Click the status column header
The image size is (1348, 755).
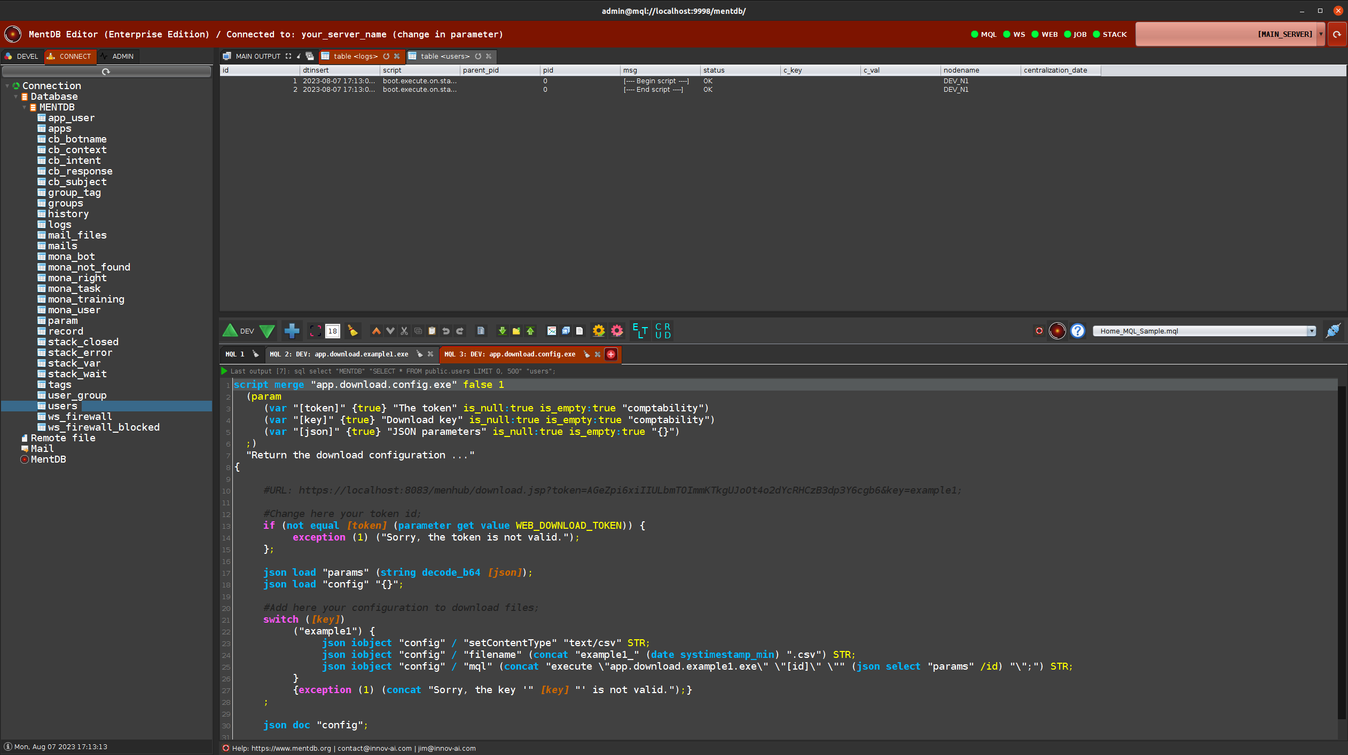tap(740, 70)
